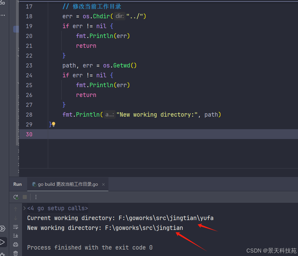The image size is (298, 256).
Task: Click line number 18 in gutter
Action: coord(29,16)
